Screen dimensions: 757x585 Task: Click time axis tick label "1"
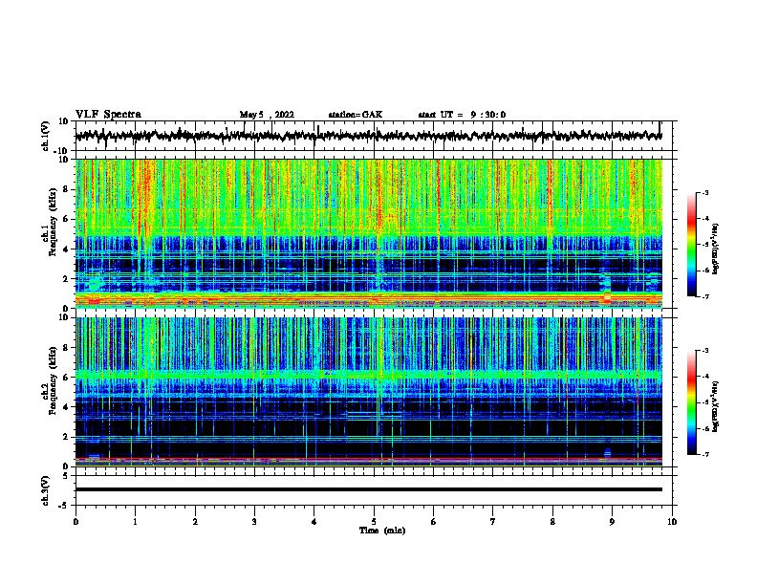(x=135, y=522)
